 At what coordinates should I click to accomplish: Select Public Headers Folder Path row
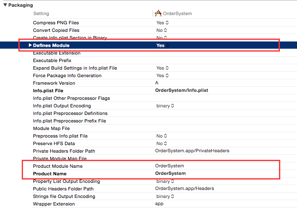click(x=164, y=189)
